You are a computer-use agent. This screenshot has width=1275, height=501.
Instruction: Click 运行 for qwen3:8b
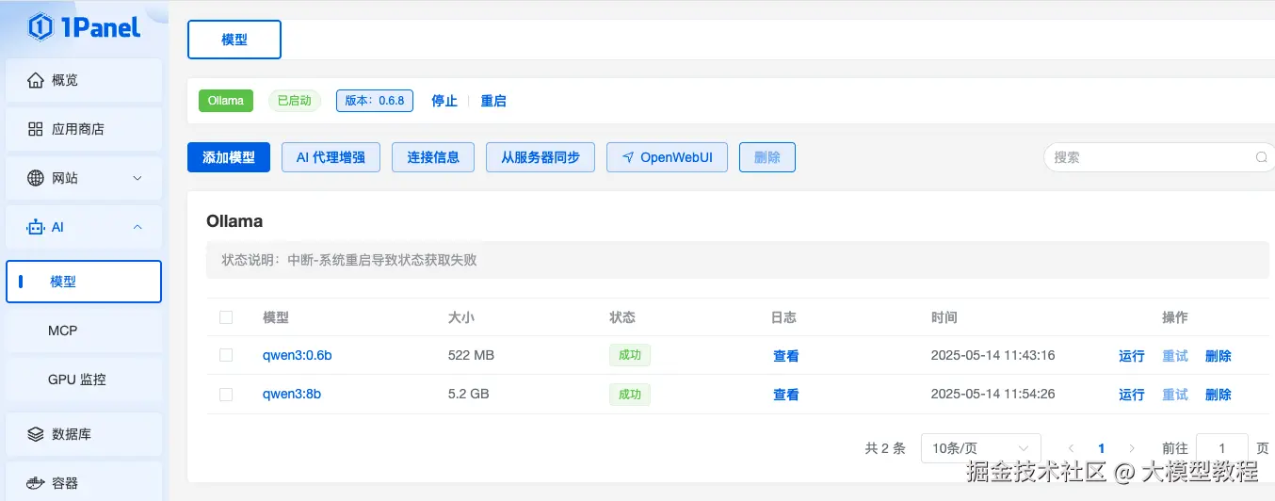[1132, 395]
